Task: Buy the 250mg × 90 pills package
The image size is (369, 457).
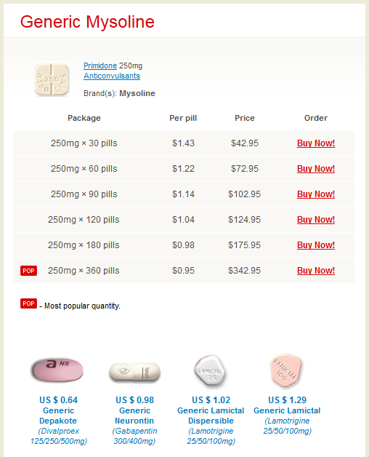Action: [x=316, y=194]
